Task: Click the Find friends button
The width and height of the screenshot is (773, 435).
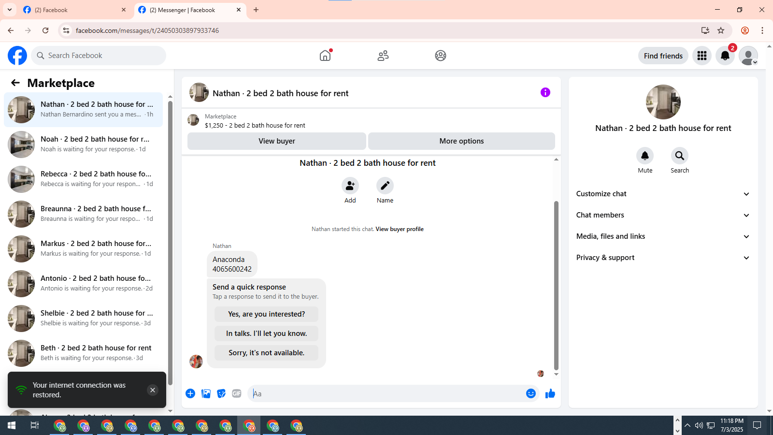Action: coord(663,56)
